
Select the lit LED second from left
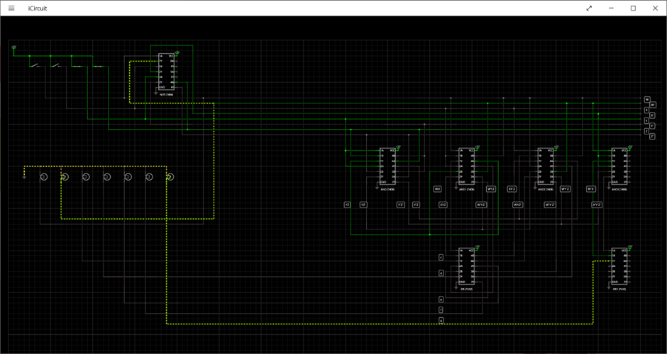point(65,176)
